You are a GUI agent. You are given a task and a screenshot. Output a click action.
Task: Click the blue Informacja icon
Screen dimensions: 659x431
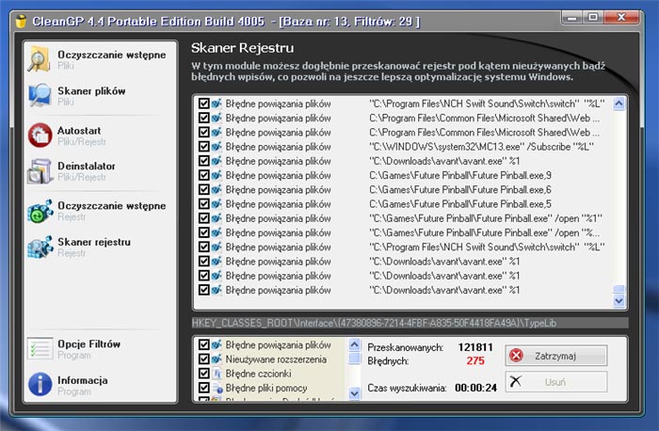tap(40, 384)
